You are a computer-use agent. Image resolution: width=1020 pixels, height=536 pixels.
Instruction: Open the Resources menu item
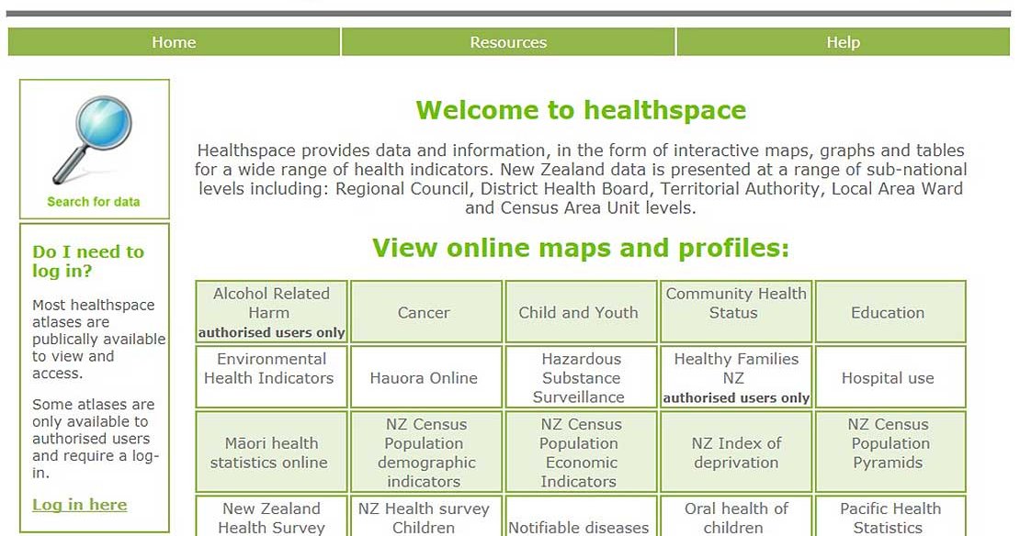(508, 42)
